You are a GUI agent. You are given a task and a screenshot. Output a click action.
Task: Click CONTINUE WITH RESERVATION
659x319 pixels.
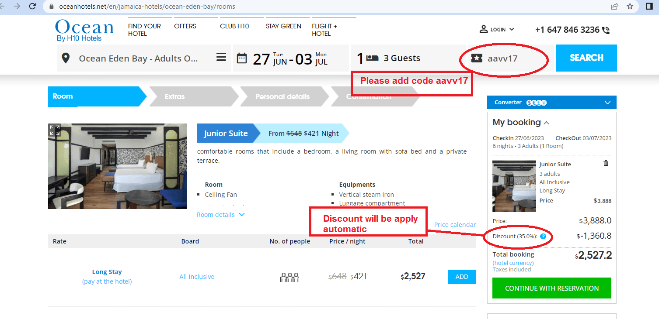coord(552,288)
